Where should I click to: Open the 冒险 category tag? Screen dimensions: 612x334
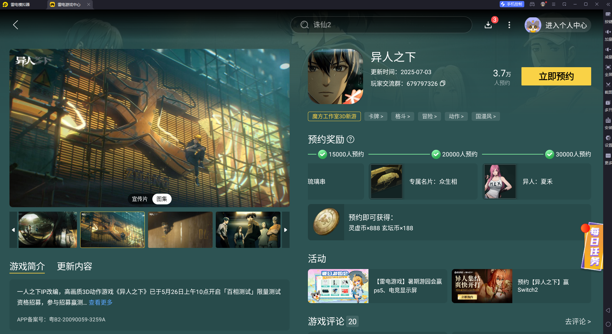point(429,116)
